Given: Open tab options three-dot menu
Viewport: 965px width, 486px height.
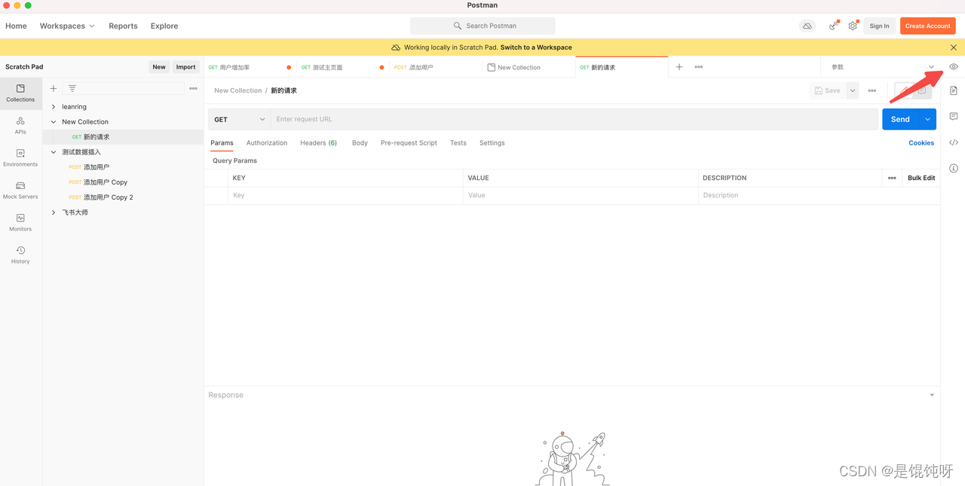Looking at the screenshot, I should 699,67.
